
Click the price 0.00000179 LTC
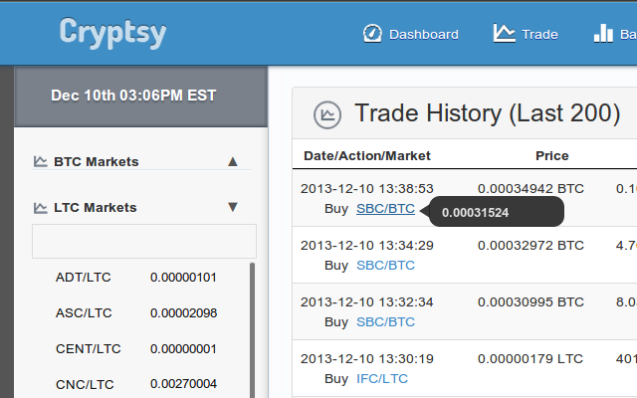[531, 359]
